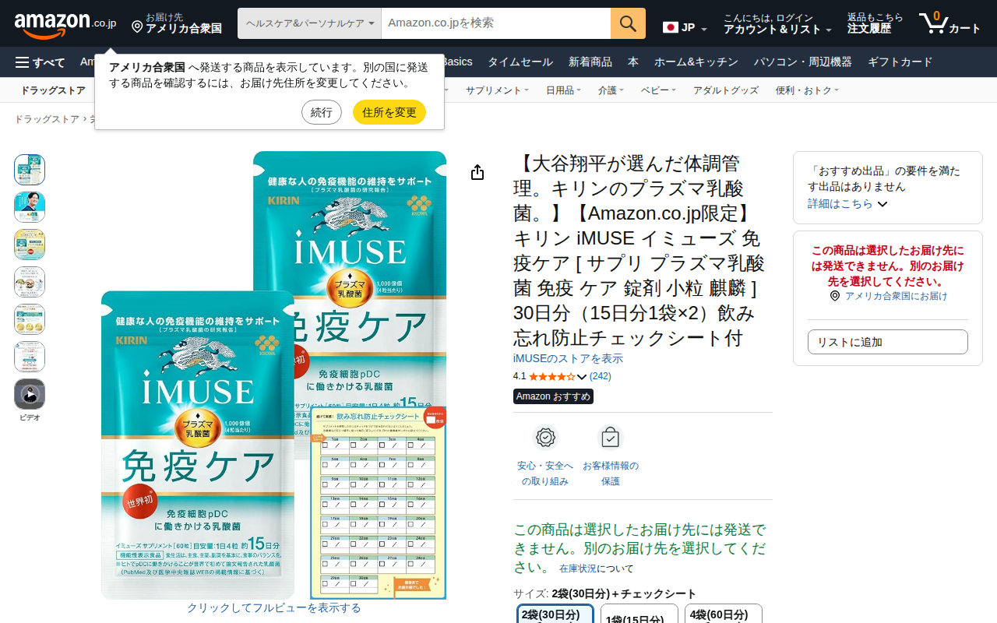Viewport: 997px width, 623px height.
Task: Open 本 in navigation bar
Action: (x=633, y=62)
